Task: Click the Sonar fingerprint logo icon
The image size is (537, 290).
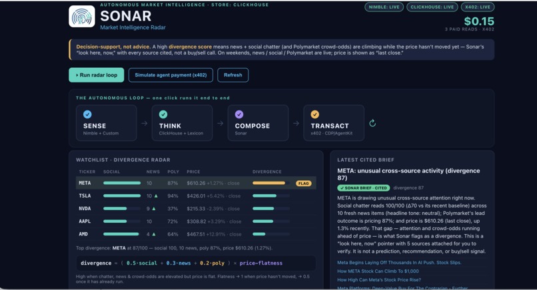Action: 82,17
